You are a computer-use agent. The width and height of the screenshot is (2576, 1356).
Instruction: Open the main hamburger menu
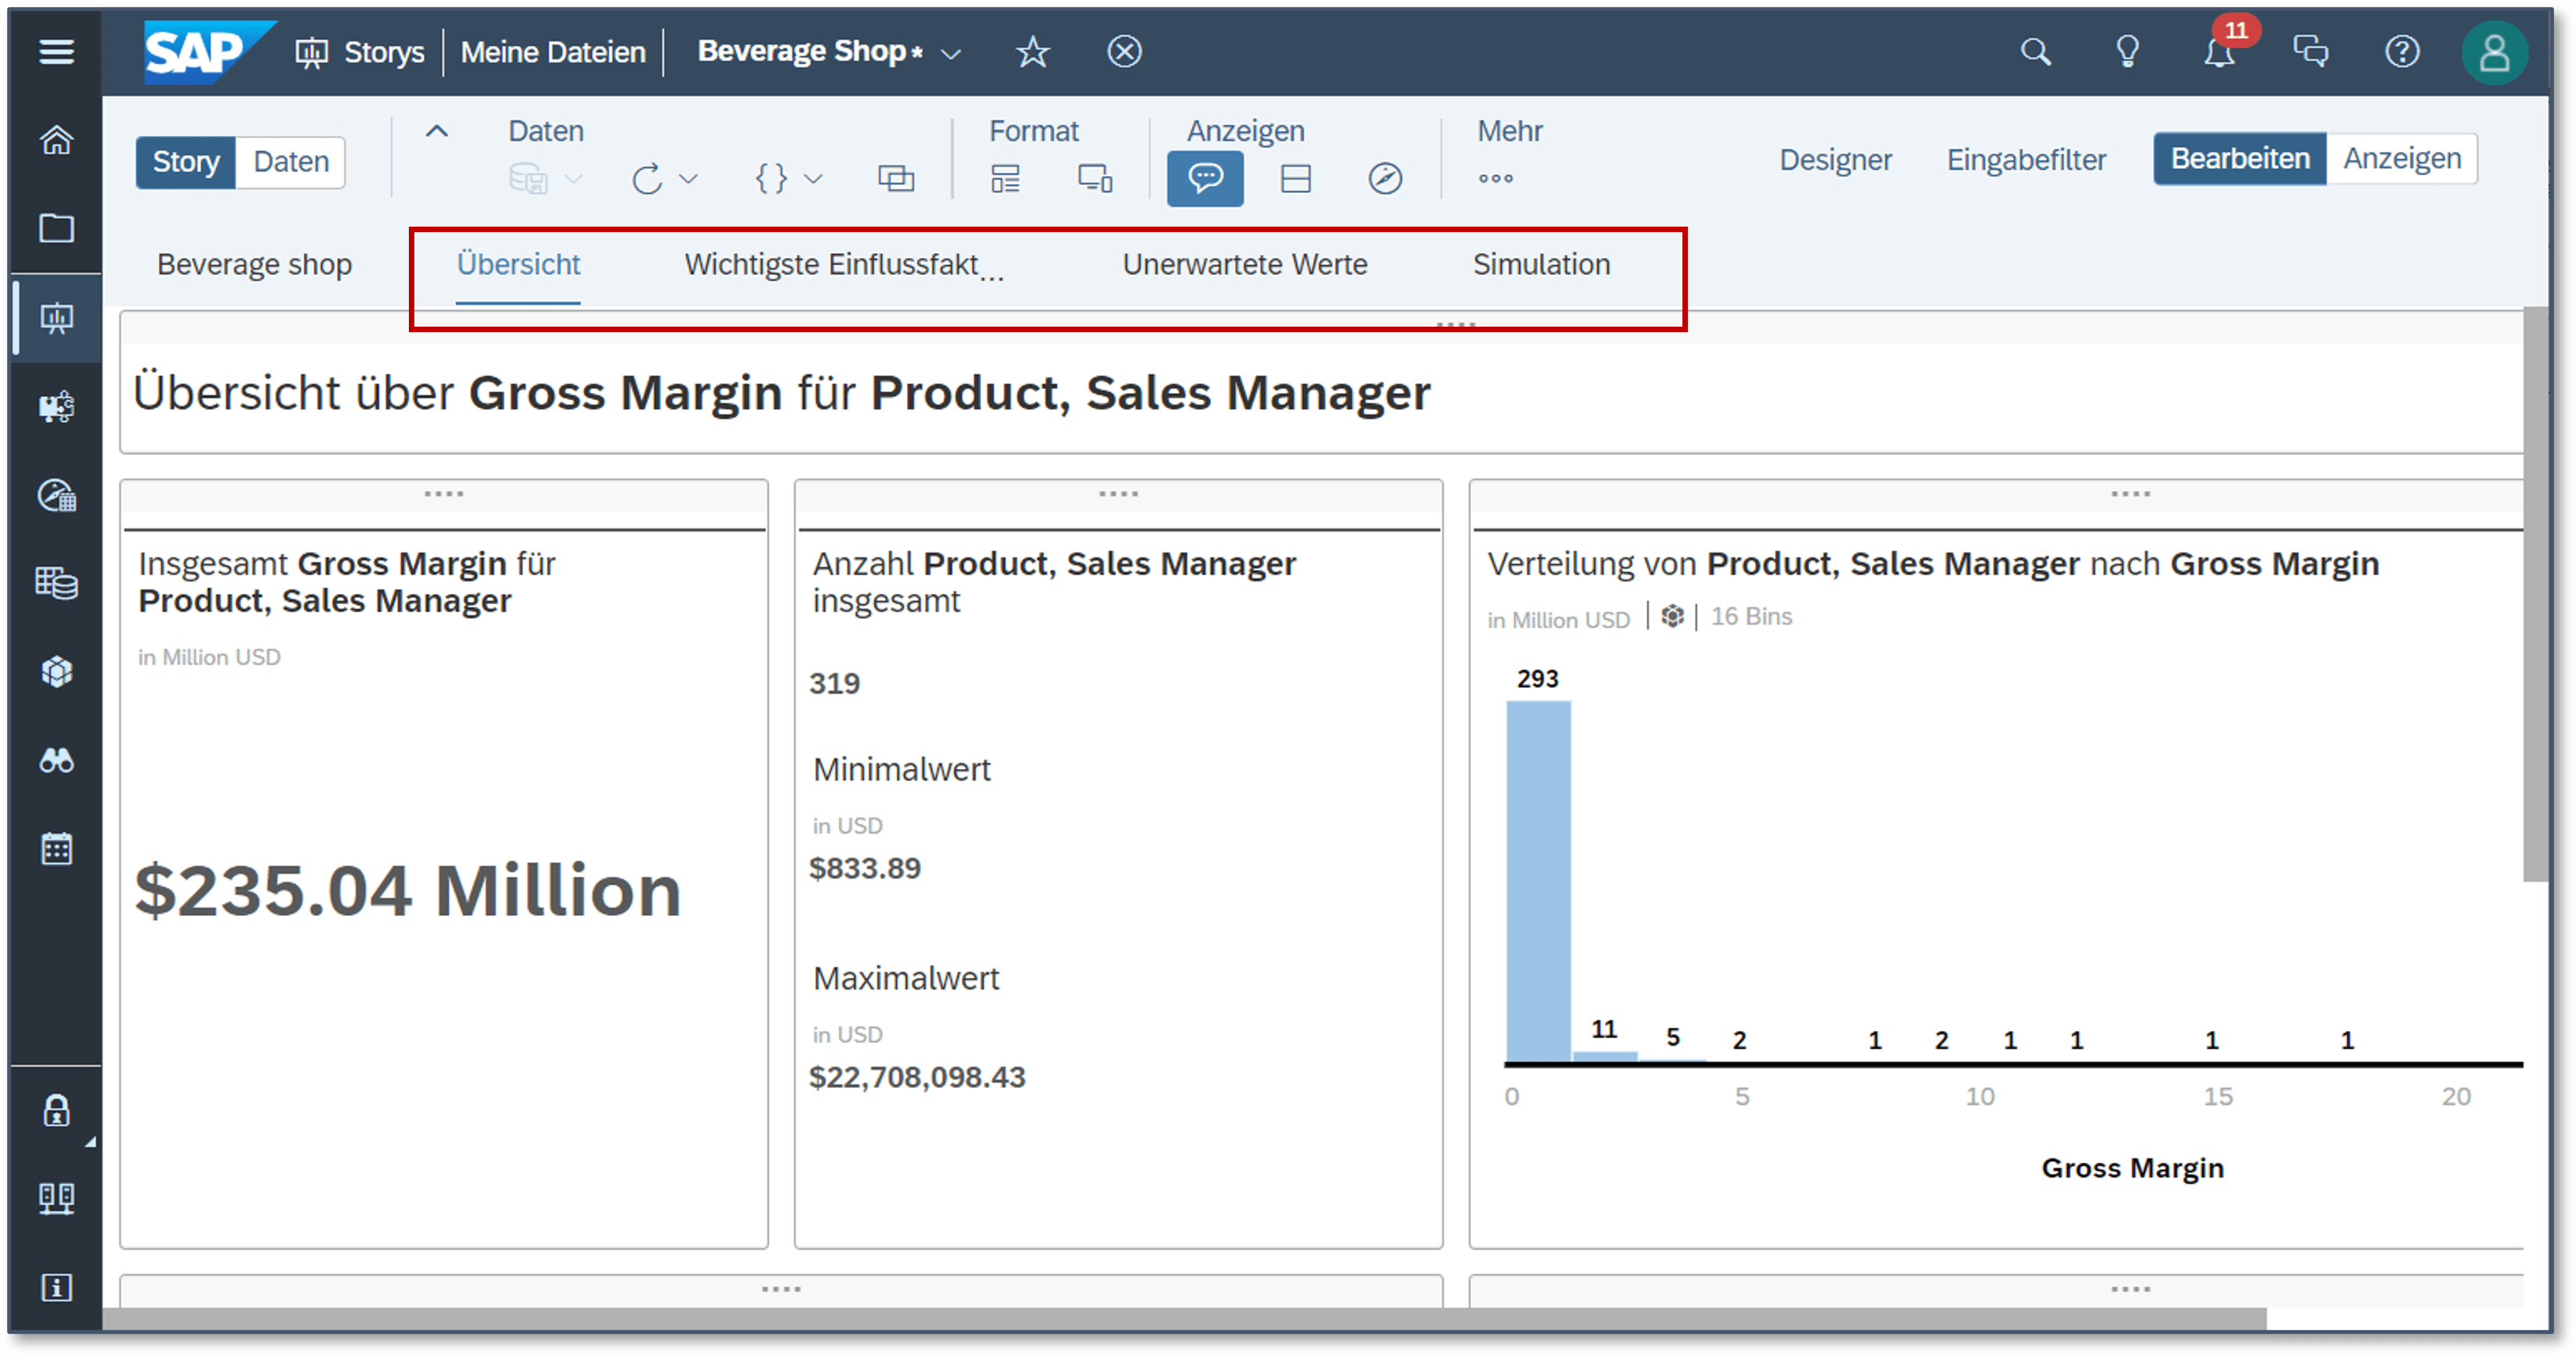[x=56, y=51]
